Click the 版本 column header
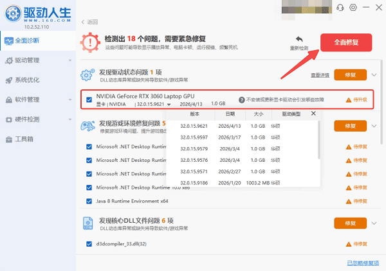The height and width of the screenshot is (271, 386). pyautogui.click(x=194, y=114)
